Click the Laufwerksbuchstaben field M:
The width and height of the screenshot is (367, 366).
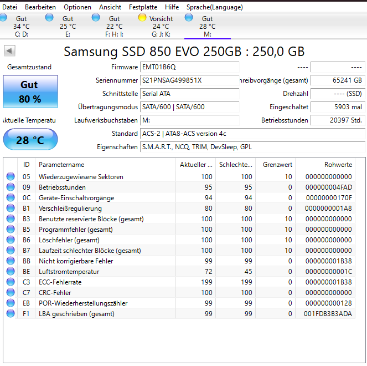pyautogui.click(x=189, y=120)
